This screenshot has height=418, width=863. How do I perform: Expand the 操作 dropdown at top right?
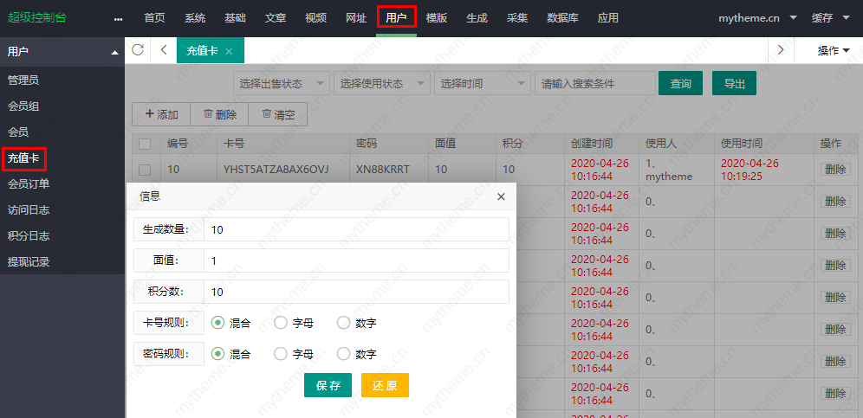point(833,51)
